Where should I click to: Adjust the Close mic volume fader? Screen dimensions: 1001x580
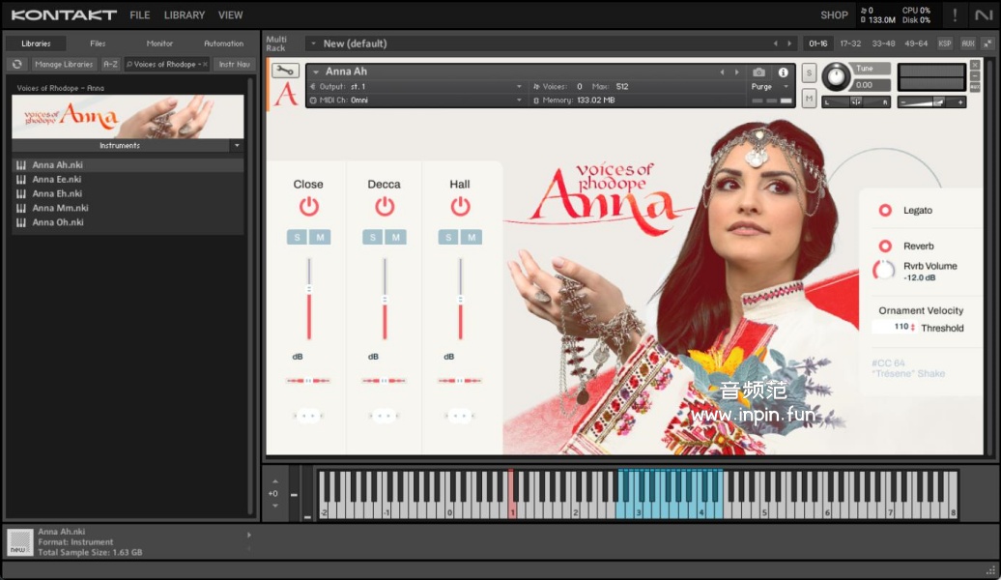point(309,289)
